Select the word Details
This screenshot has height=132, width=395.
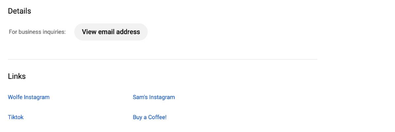pos(19,11)
